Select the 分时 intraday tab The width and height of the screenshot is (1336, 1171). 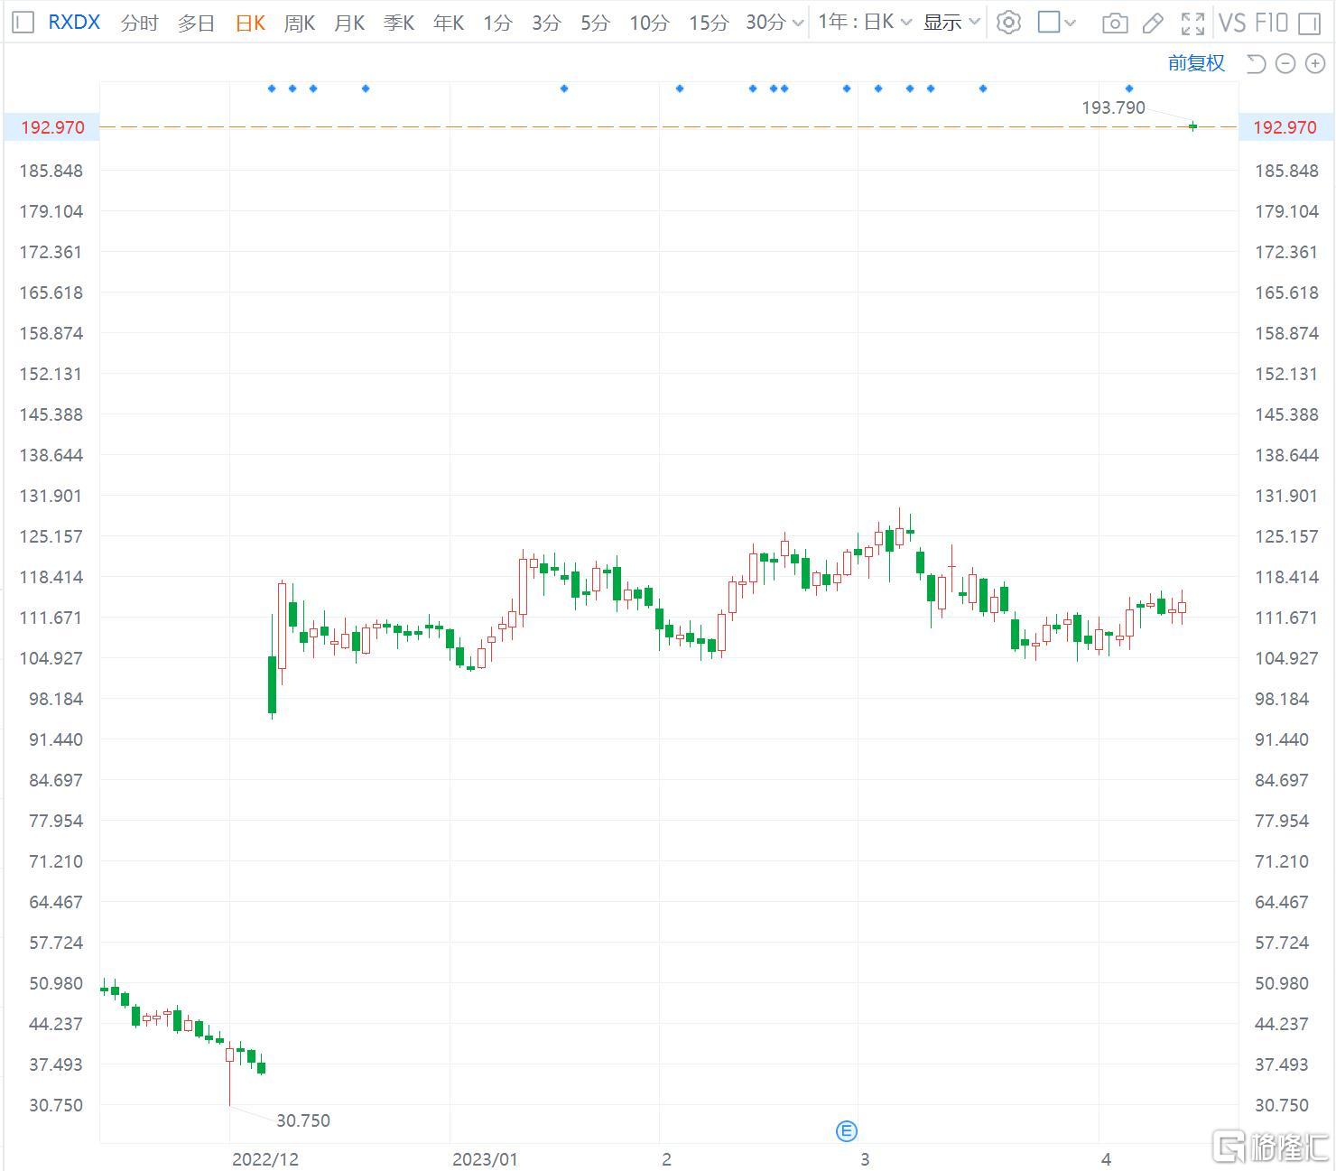tap(139, 23)
